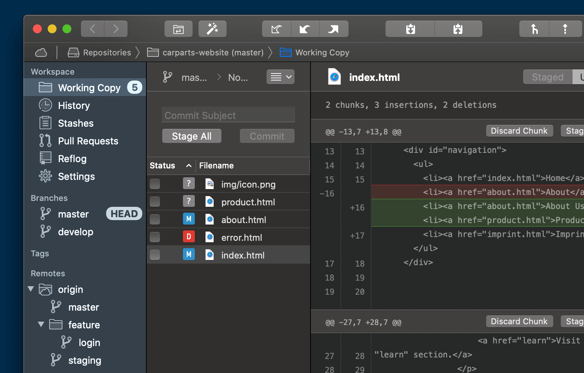Check the stage box for about.html
The width and height of the screenshot is (584, 373).
point(155,219)
